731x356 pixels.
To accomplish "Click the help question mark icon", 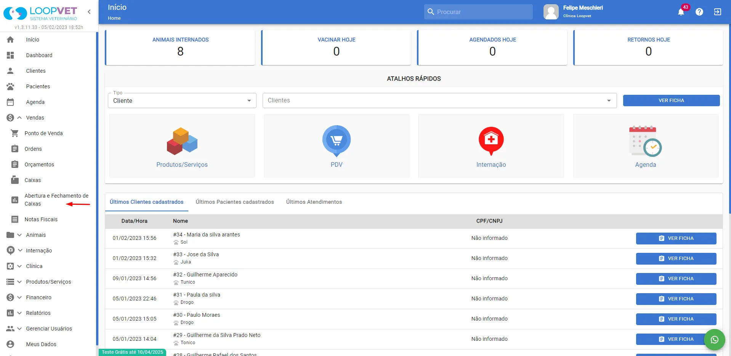I will coord(699,12).
